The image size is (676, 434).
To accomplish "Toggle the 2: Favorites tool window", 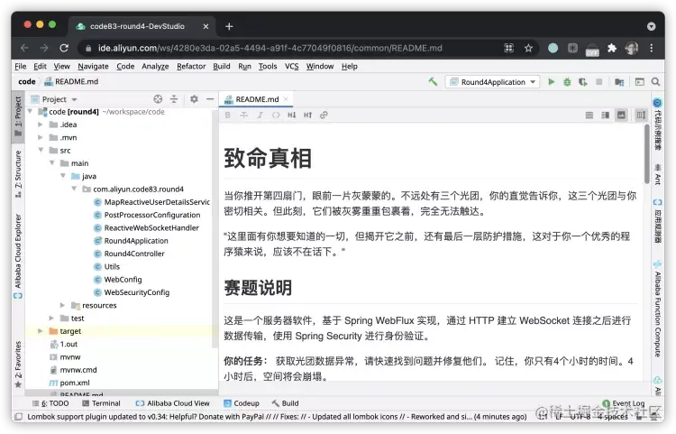I will [x=18, y=365].
